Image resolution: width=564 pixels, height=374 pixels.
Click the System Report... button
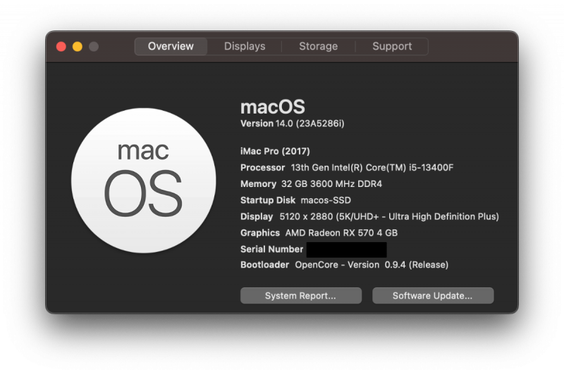tap(301, 296)
